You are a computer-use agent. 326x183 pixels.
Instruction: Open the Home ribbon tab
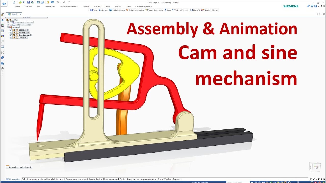(17, 6)
